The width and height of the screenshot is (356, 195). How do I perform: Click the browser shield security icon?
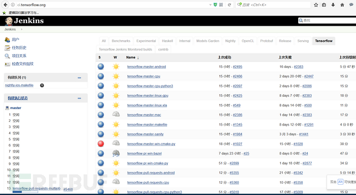[x=215, y=5]
